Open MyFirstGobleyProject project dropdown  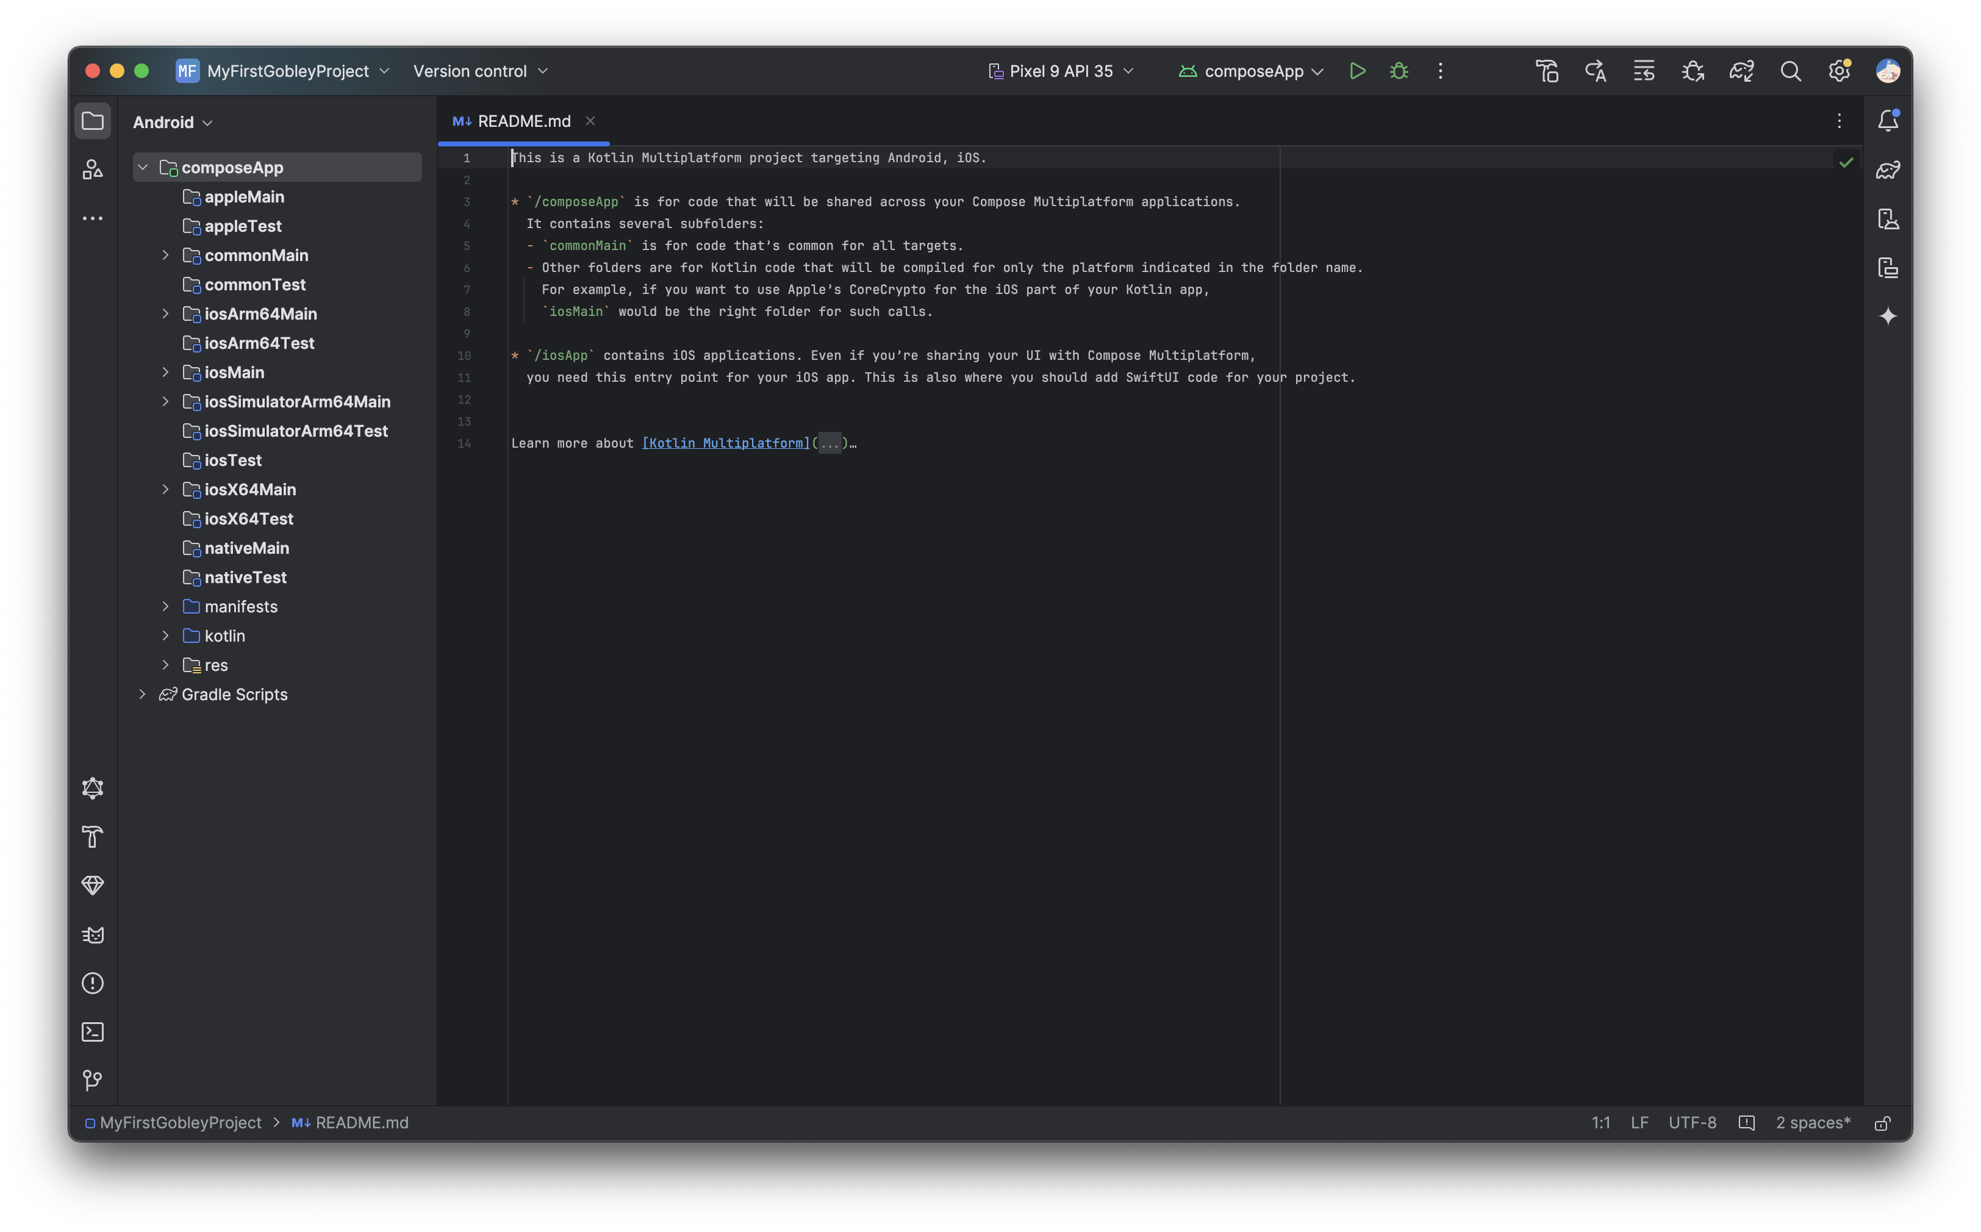[283, 71]
